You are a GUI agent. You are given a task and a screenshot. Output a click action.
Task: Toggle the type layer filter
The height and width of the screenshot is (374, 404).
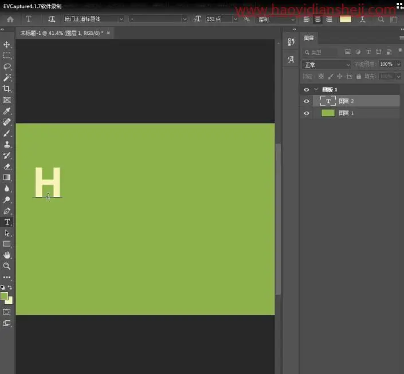(368, 52)
